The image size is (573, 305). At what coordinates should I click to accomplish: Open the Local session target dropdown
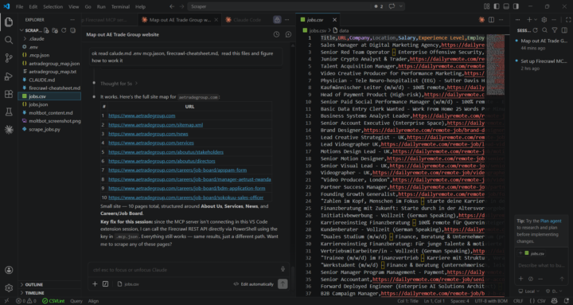pyautogui.click(x=528, y=291)
